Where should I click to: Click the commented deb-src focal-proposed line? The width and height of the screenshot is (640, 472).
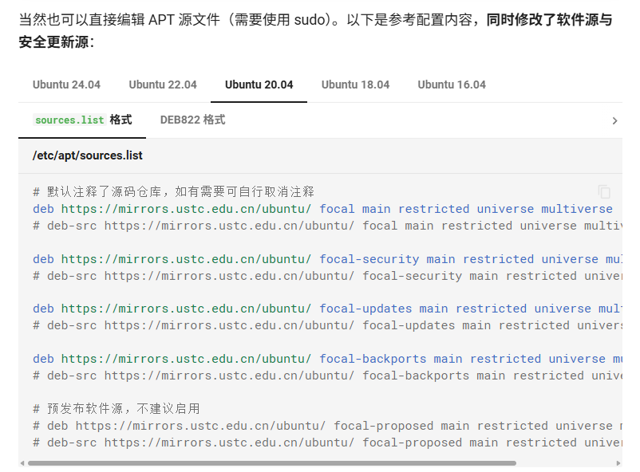coord(327,442)
